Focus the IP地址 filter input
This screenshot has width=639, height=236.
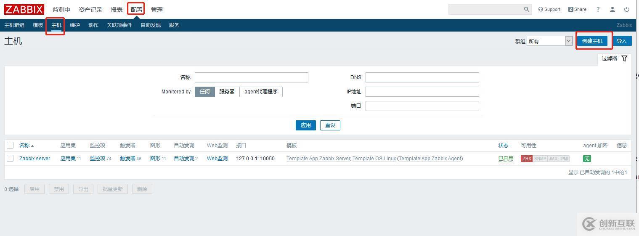pyautogui.click(x=422, y=92)
